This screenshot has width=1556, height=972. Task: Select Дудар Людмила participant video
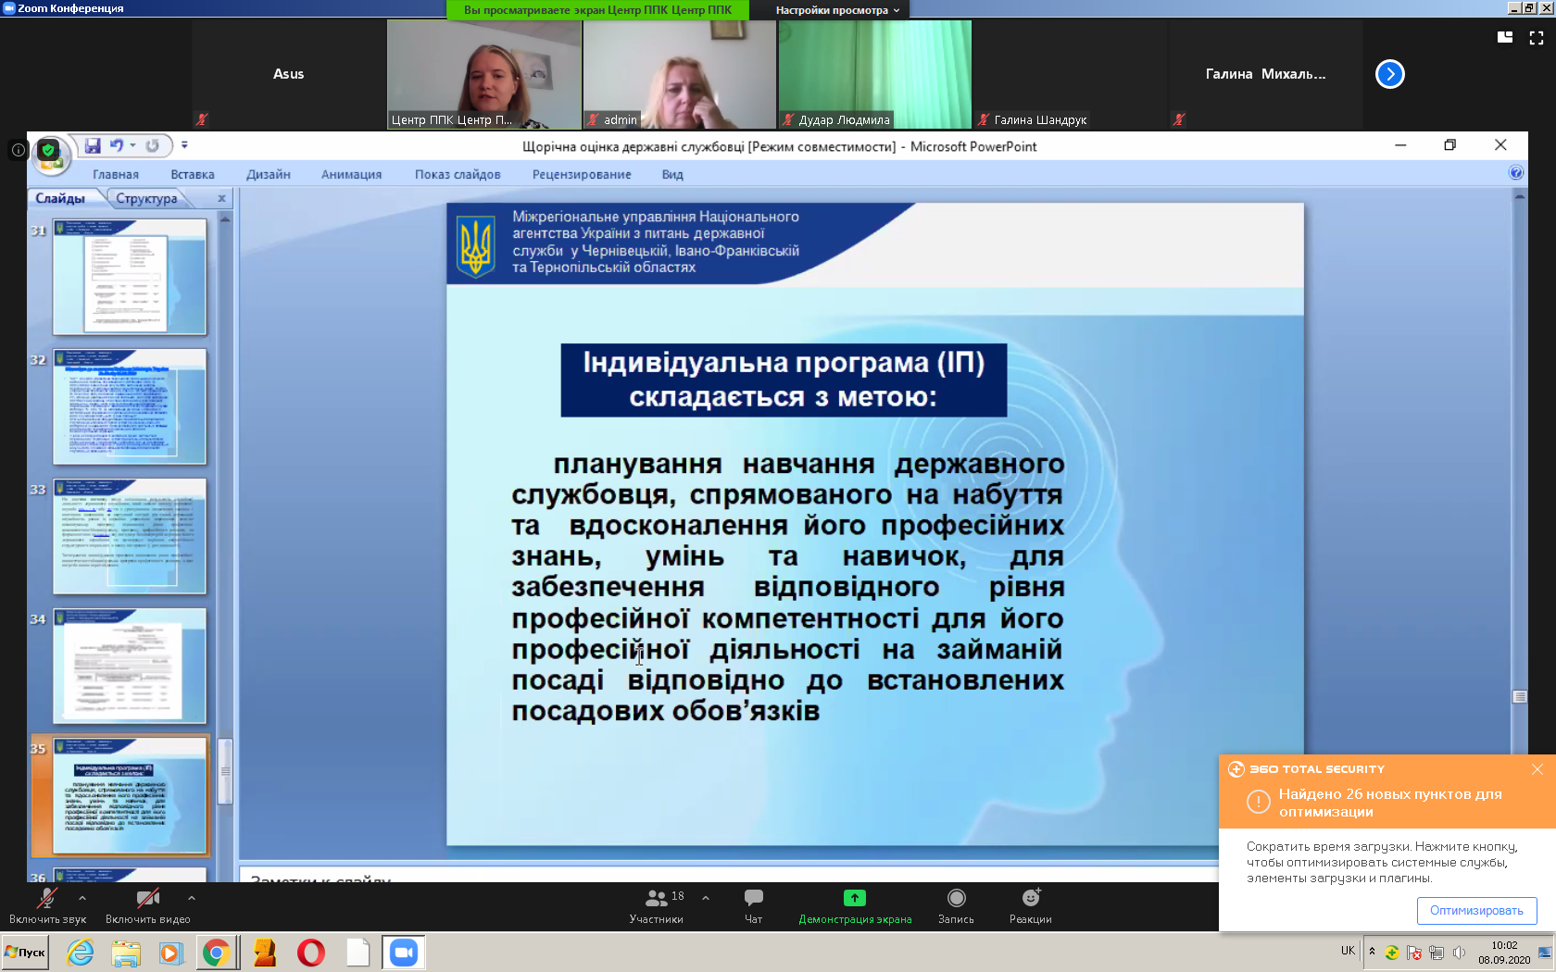click(875, 74)
